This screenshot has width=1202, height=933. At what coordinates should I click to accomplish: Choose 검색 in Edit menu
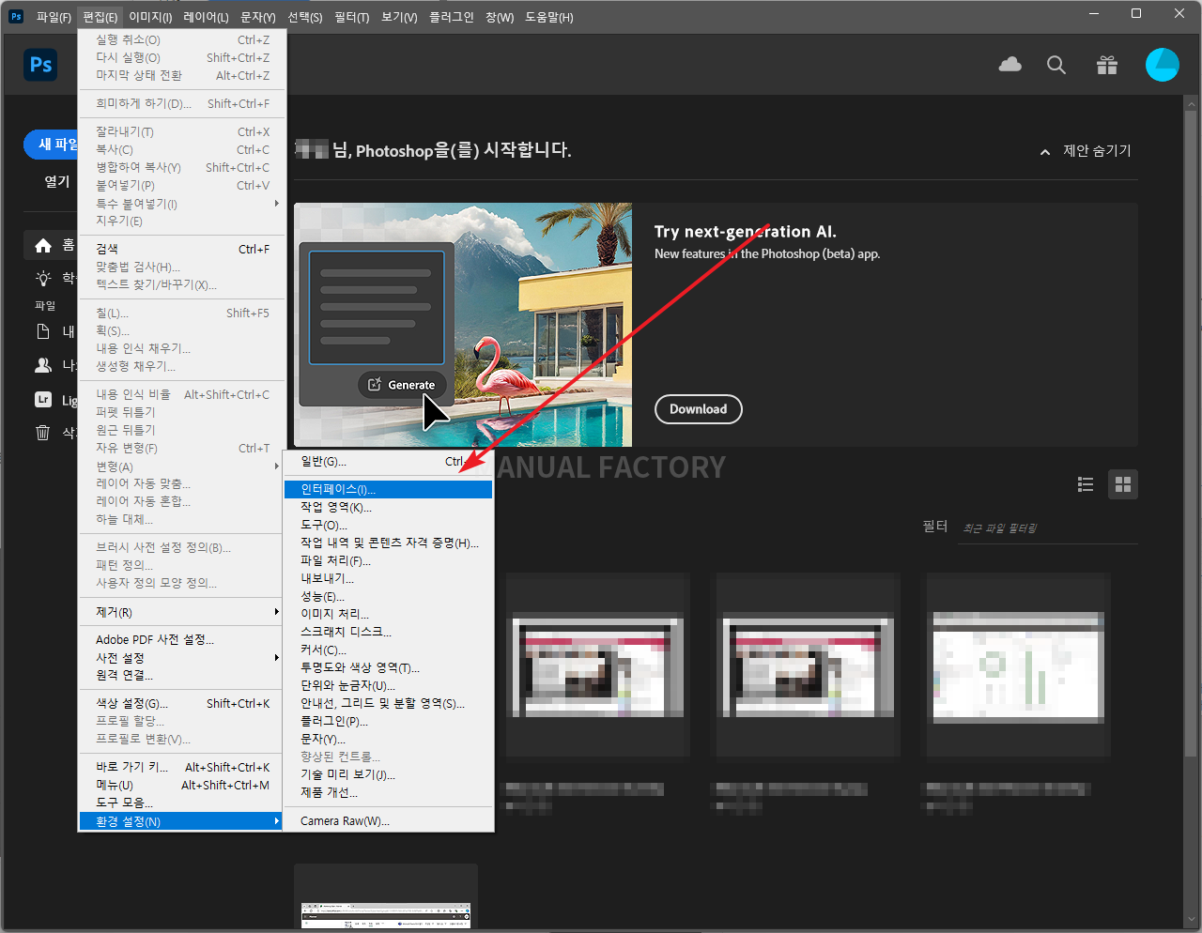[x=181, y=249]
